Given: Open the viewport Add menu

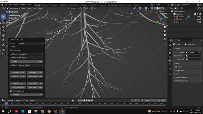Looking at the screenshot, I should (35, 8).
